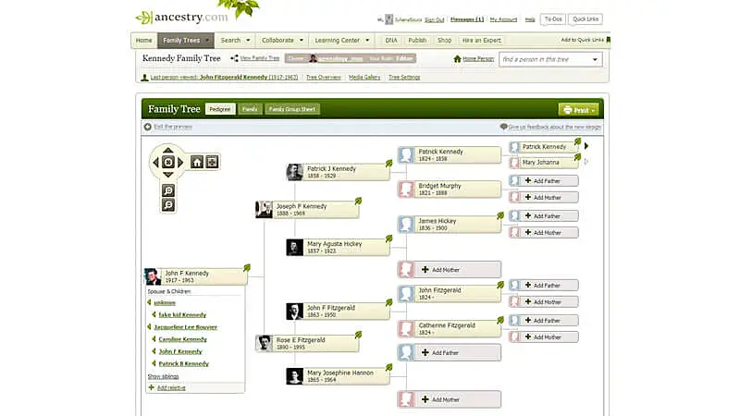This screenshot has height=416, width=740.
Task: Open the Shop nav item
Action: pyautogui.click(x=445, y=41)
